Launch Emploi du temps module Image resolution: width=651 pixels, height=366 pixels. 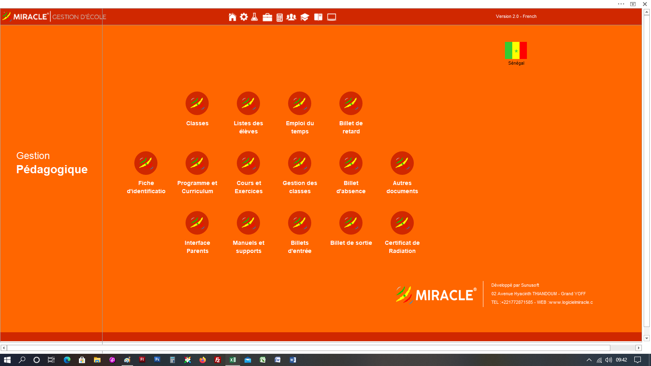click(299, 103)
